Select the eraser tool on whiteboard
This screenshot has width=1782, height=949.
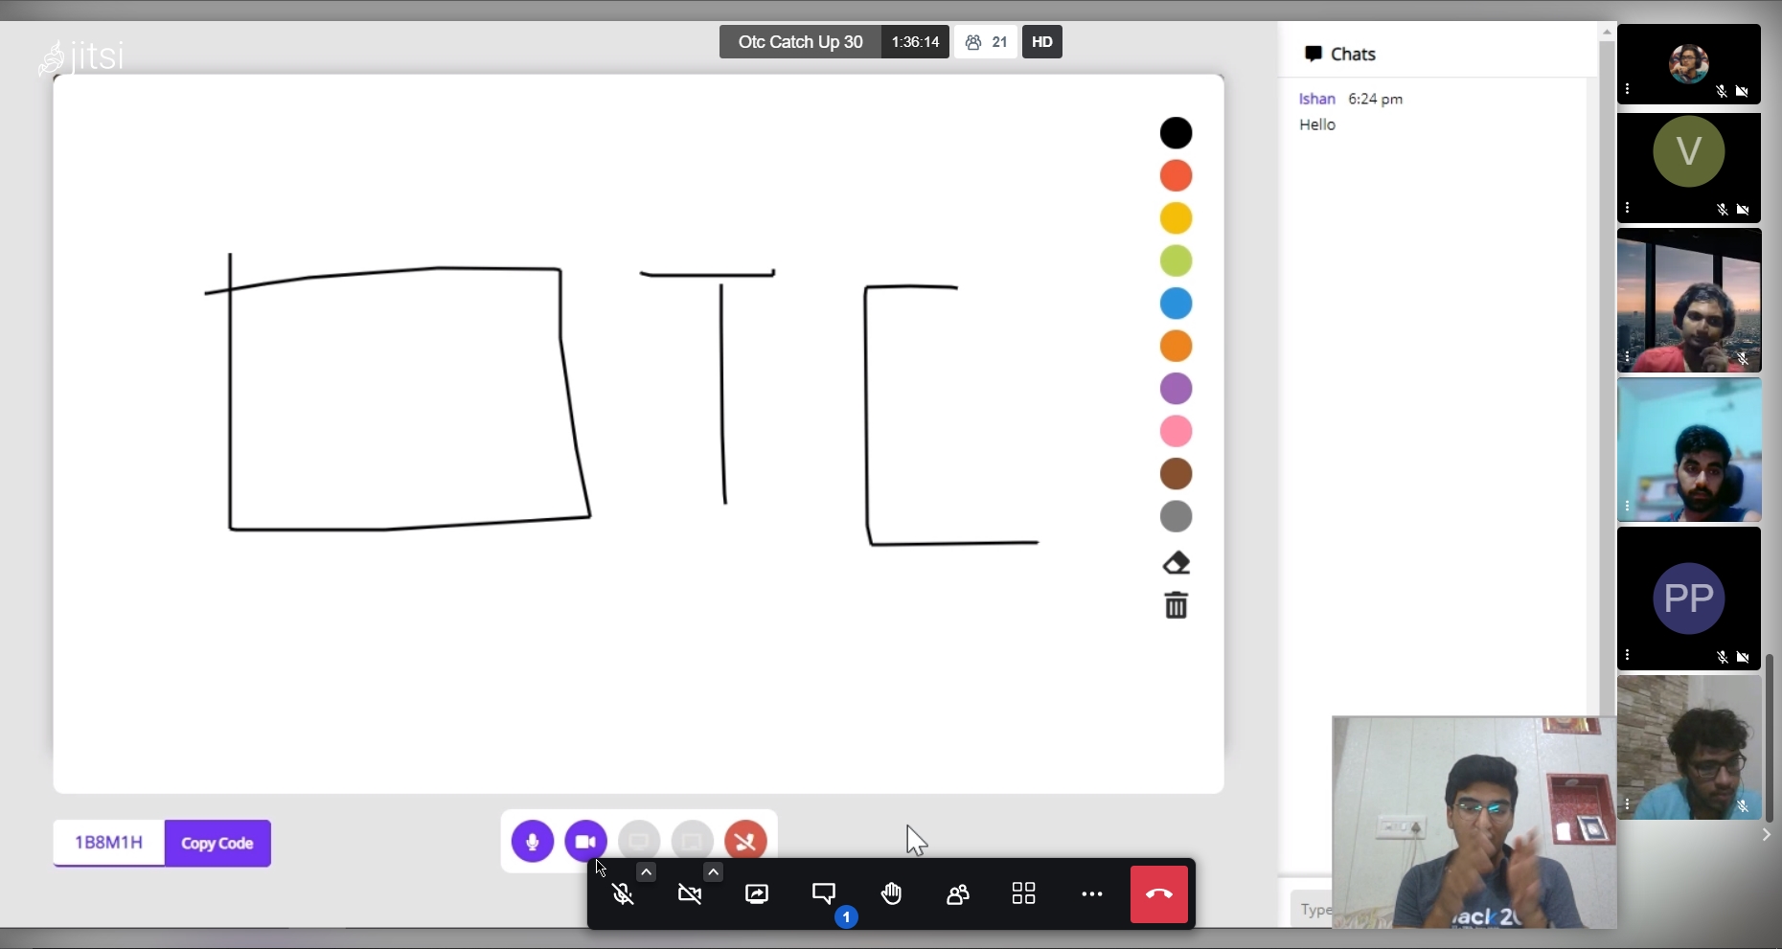[1177, 563]
